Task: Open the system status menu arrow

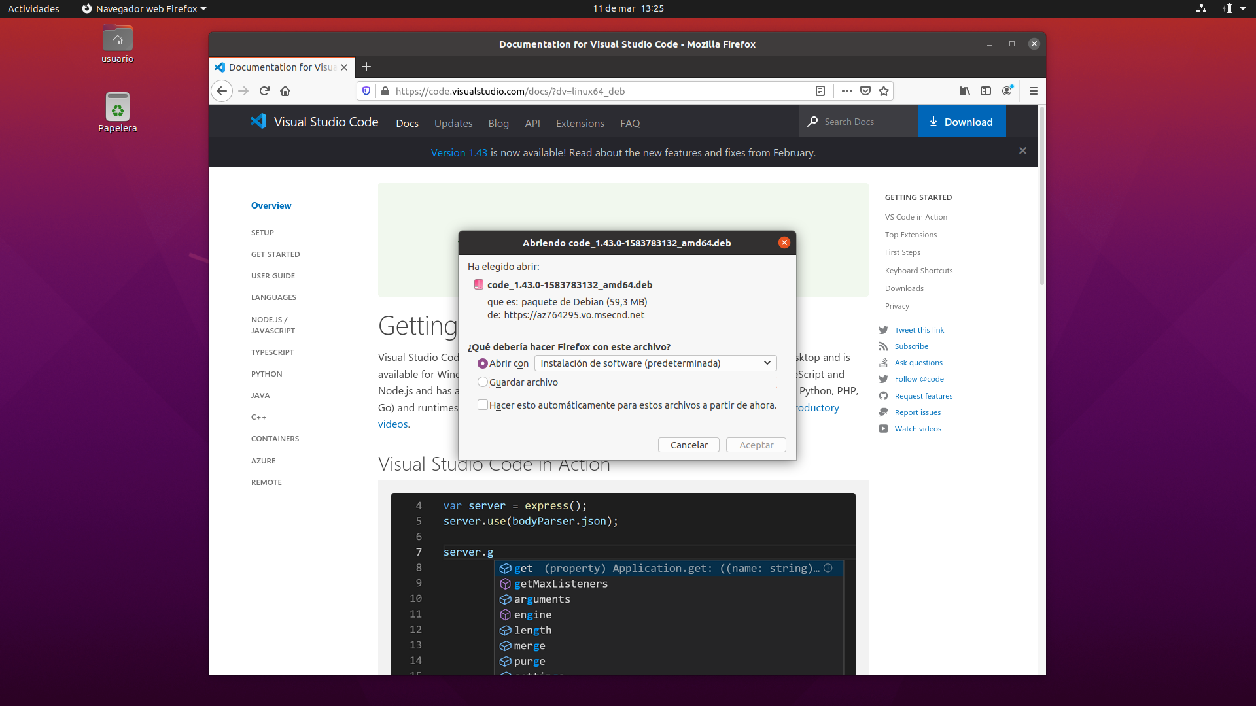Action: [1243, 8]
